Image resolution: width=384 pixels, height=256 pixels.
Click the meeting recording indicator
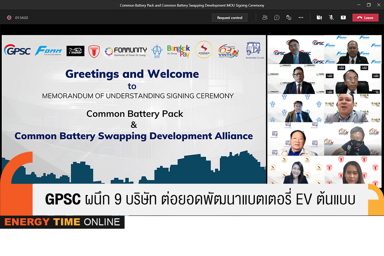9,17
